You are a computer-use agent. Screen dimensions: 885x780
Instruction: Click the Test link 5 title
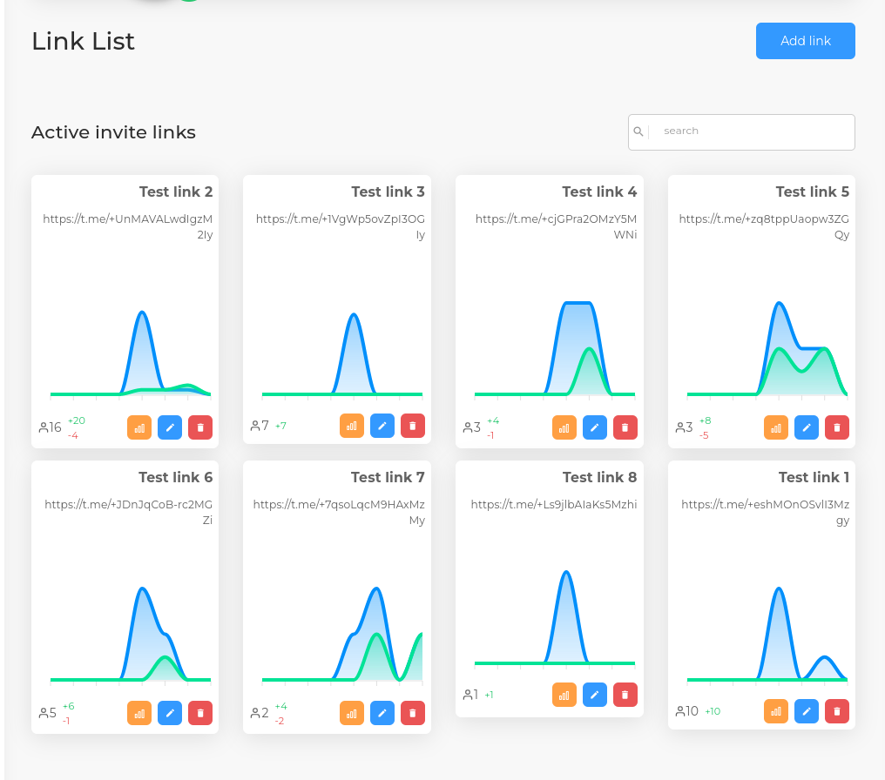click(x=812, y=192)
